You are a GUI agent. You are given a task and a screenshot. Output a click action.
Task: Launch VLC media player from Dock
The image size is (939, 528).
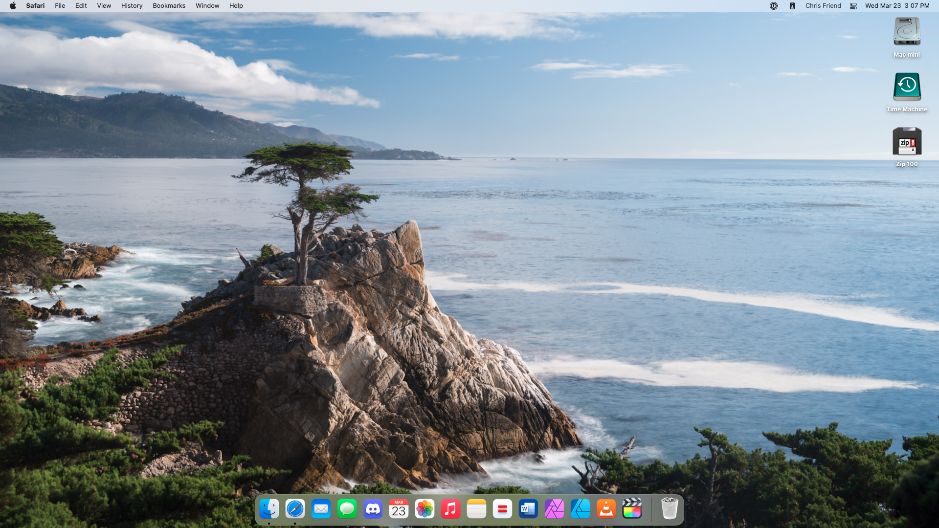click(x=606, y=509)
